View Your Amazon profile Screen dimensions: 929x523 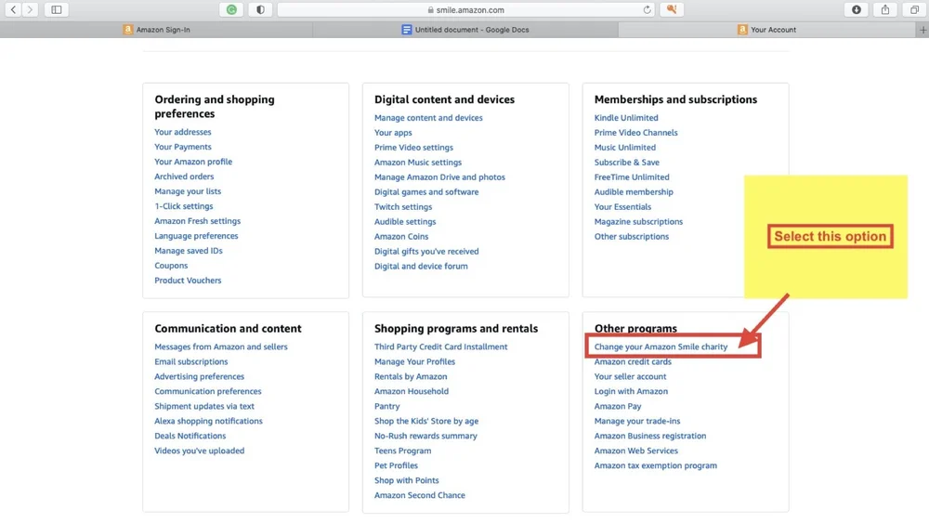pos(193,162)
